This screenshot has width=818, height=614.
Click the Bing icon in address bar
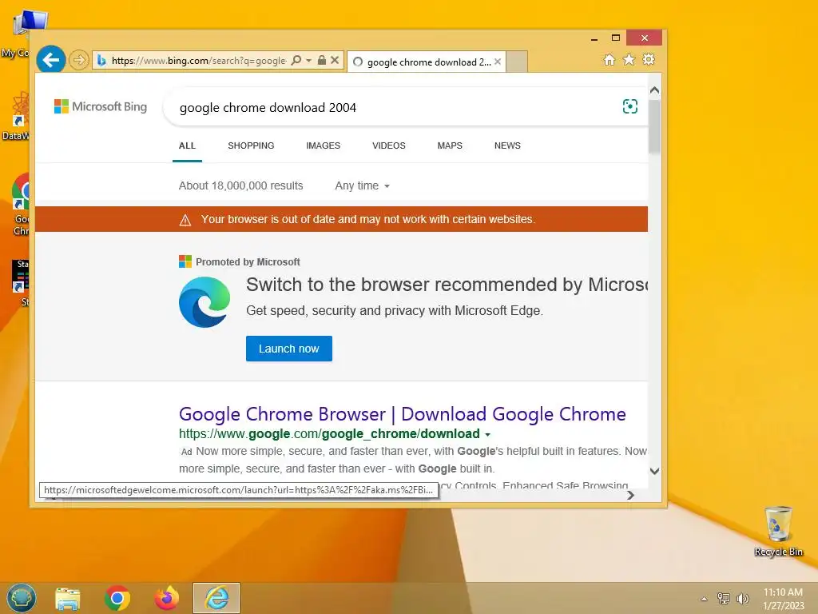(101, 61)
